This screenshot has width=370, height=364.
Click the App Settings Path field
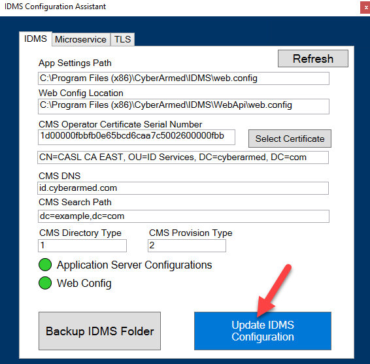point(184,78)
